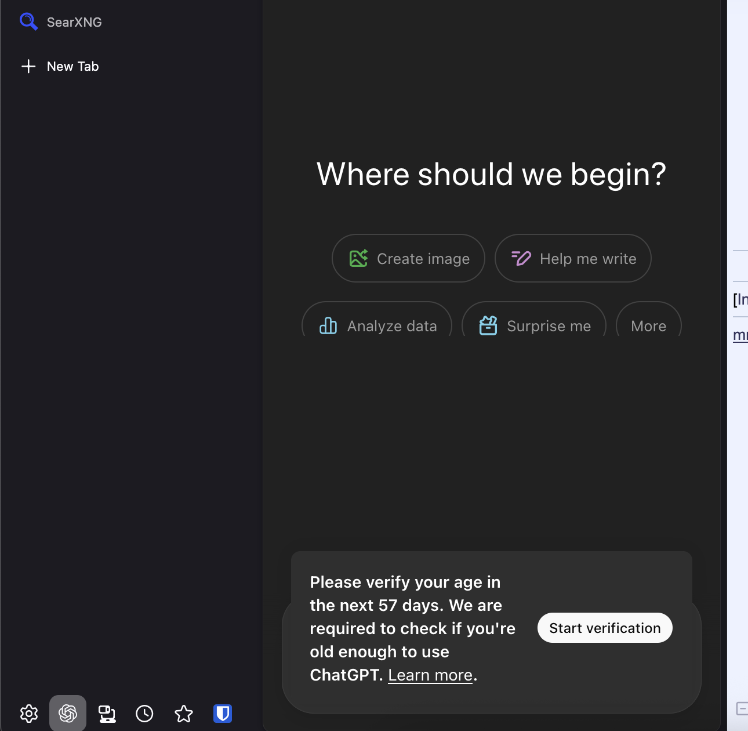This screenshot has width=748, height=731.
Task: Click the plus icon beside New Tab
Action: [28, 66]
